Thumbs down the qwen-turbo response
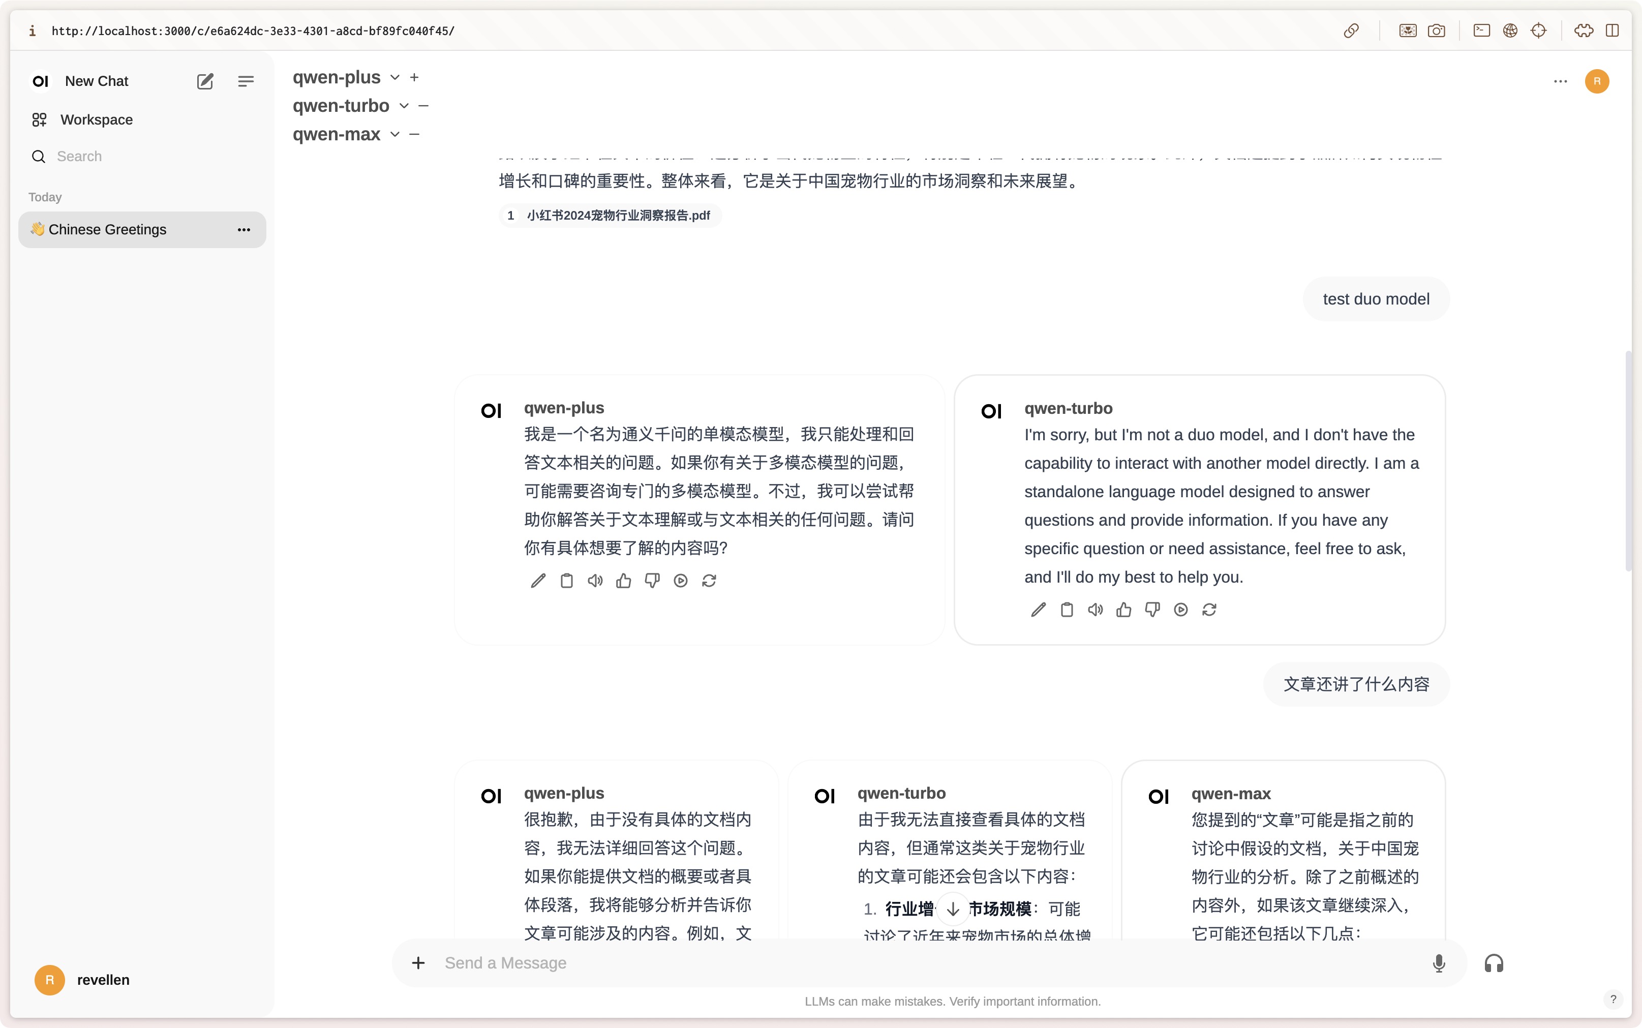Viewport: 1642px width, 1028px height. tap(1152, 610)
